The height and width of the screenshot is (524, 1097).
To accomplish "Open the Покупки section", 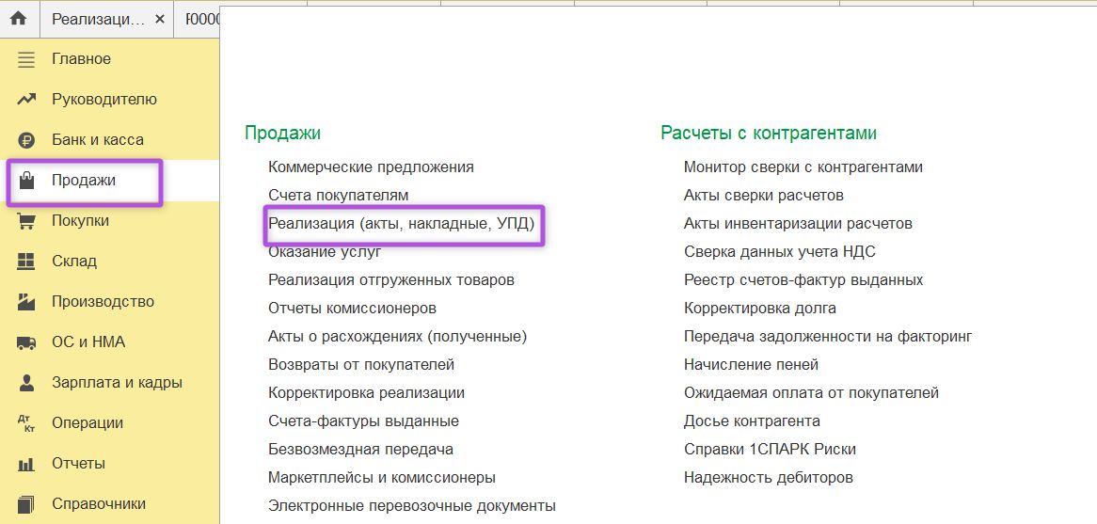I will point(81,221).
